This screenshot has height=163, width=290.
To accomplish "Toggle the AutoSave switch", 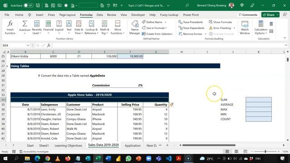I will click(x=28, y=5).
